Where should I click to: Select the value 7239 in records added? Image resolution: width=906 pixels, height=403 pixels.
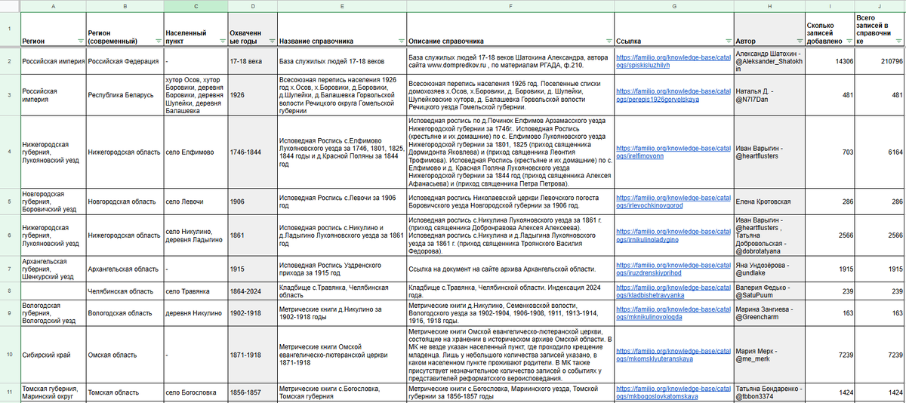point(828,355)
